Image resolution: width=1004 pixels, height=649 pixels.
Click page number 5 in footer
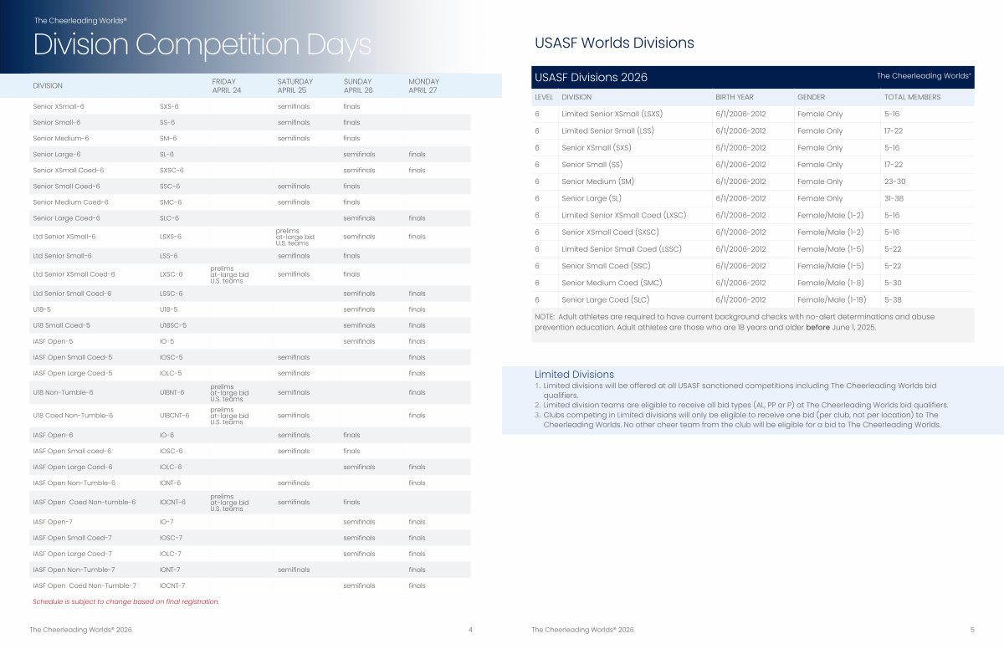pyautogui.click(x=972, y=629)
